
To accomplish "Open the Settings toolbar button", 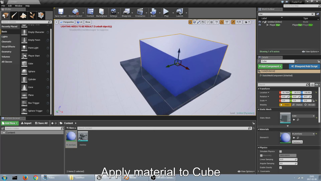I will pyautogui.click(x=113, y=13).
